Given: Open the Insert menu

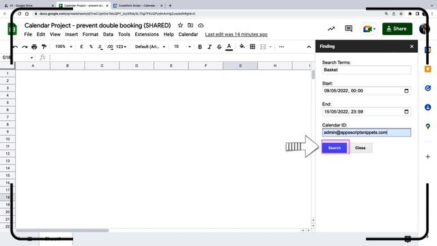Looking at the screenshot, I should 71,34.
